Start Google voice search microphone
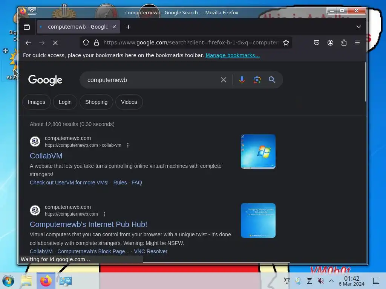The image size is (386, 289). point(242,80)
